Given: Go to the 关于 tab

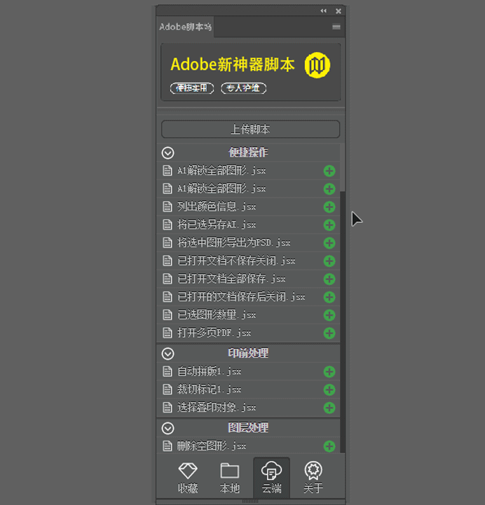Looking at the screenshot, I should [x=313, y=478].
